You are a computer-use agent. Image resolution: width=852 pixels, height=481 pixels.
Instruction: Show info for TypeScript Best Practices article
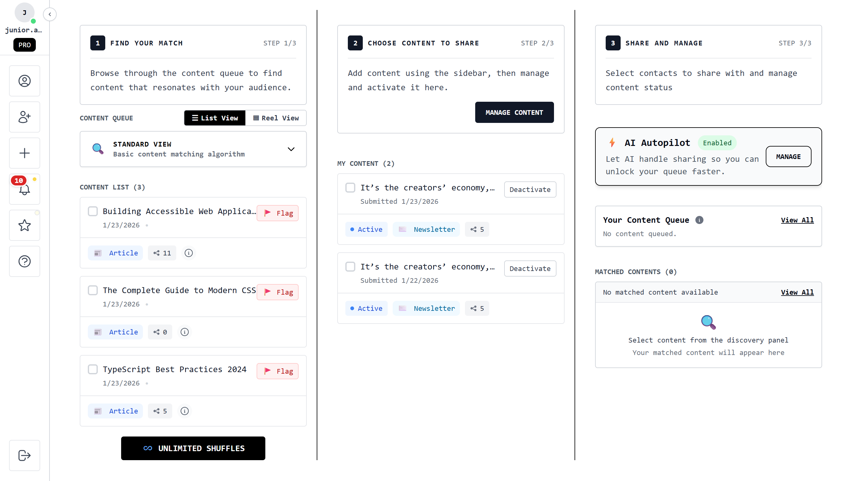[185, 411]
